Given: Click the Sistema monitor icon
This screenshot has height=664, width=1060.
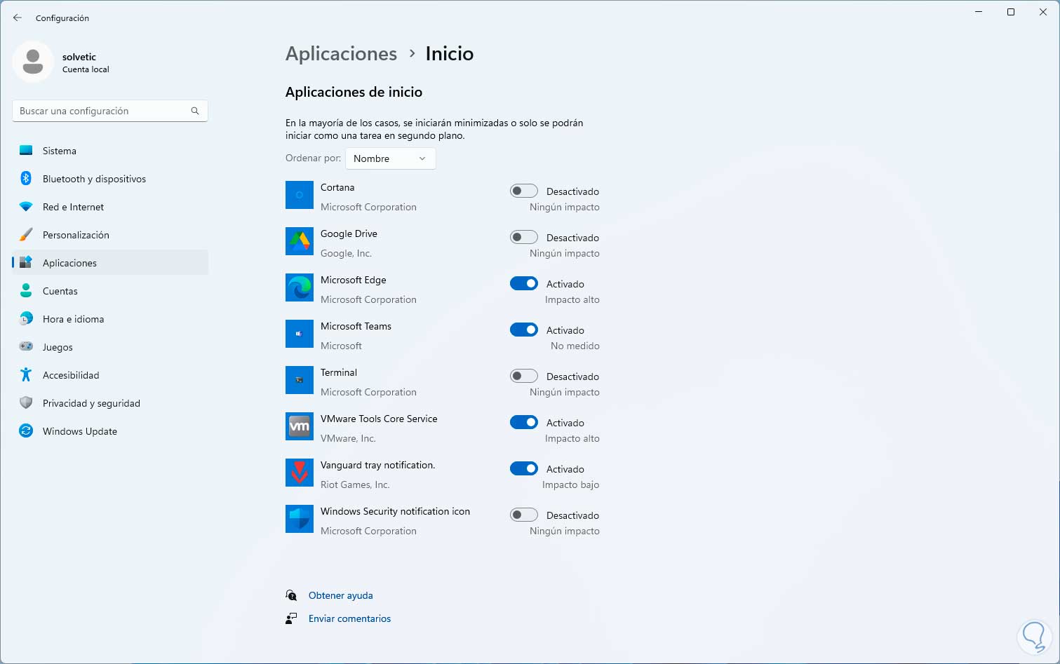Looking at the screenshot, I should [x=26, y=151].
